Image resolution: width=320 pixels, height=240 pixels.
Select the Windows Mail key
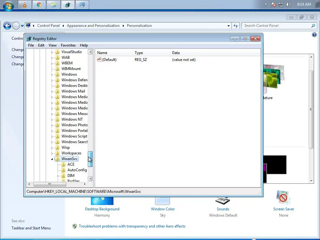pos(73,91)
